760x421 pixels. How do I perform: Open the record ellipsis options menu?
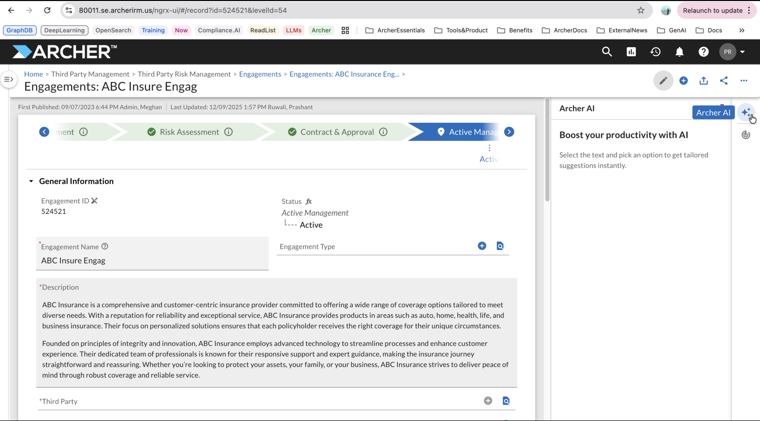point(744,80)
